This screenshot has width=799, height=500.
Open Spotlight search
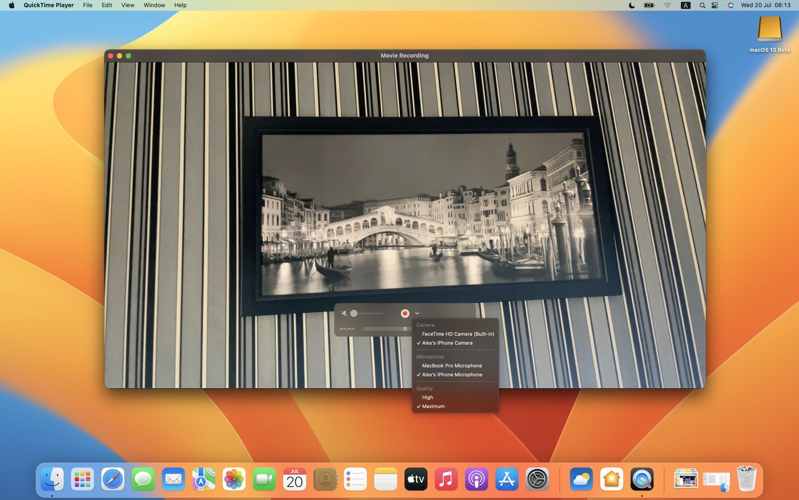tap(702, 5)
